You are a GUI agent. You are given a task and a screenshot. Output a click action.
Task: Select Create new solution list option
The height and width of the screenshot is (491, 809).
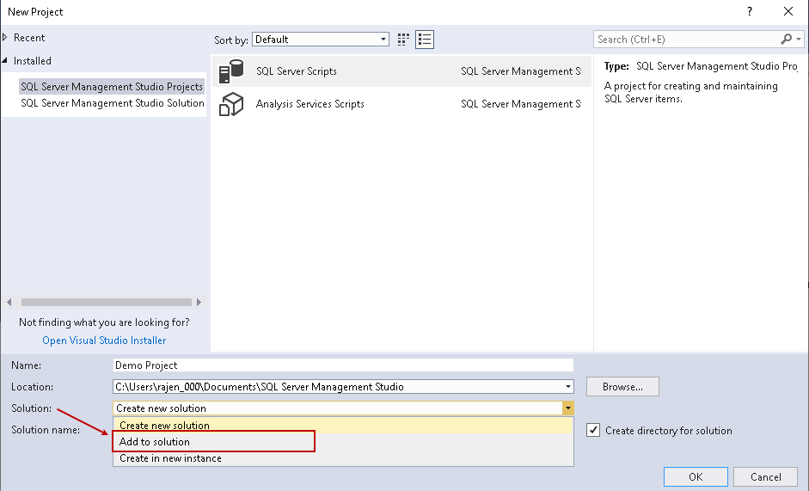164,426
